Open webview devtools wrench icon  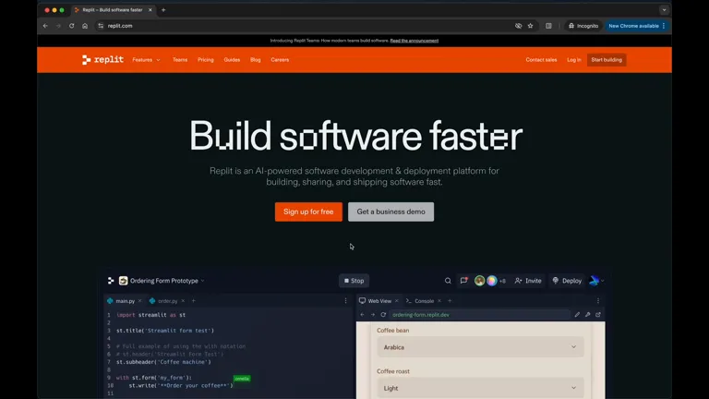pyautogui.click(x=587, y=314)
